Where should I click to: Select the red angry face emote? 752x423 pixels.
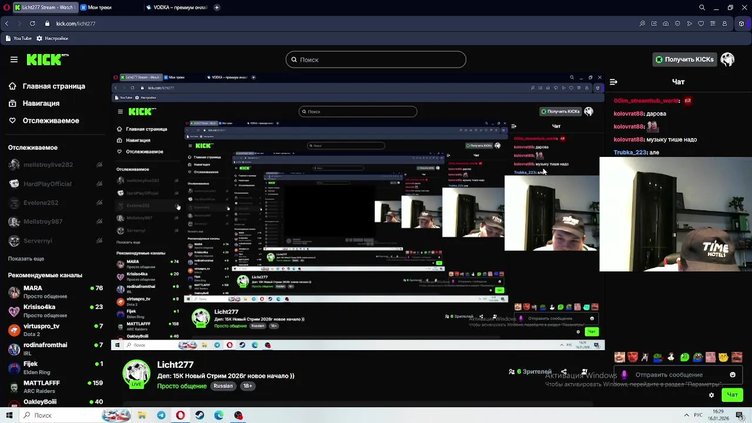tap(632, 357)
